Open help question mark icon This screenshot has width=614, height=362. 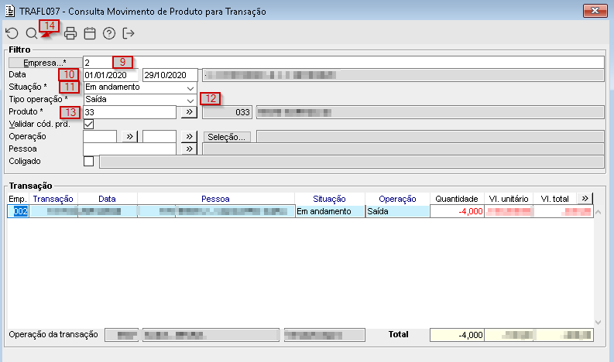(x=109, y=33)
